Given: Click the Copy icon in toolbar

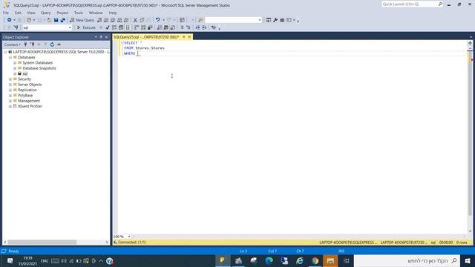Looking at the screenshot, I should point(142,20).
